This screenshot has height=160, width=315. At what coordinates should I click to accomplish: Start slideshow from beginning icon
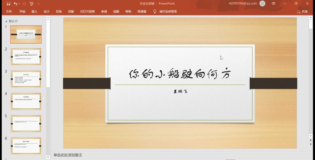[32, 4]
